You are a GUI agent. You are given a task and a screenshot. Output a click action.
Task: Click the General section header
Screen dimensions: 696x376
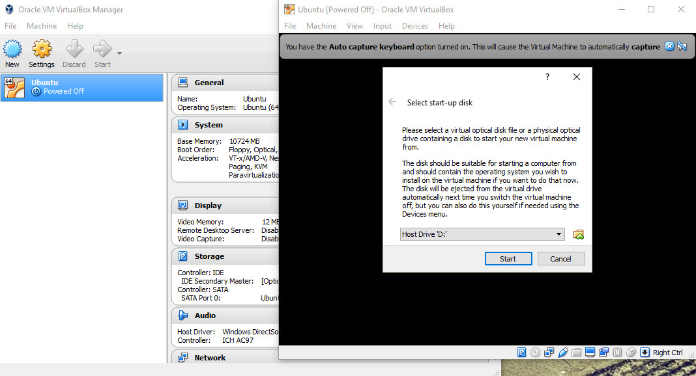coord(209,83)
